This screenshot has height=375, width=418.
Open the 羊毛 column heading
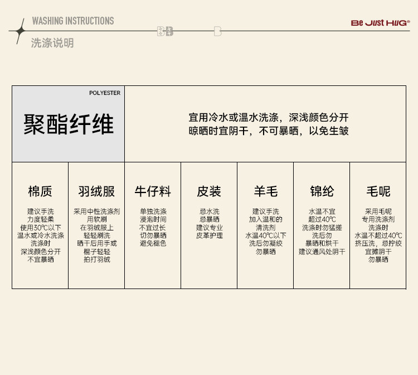[x=265, y=191]
